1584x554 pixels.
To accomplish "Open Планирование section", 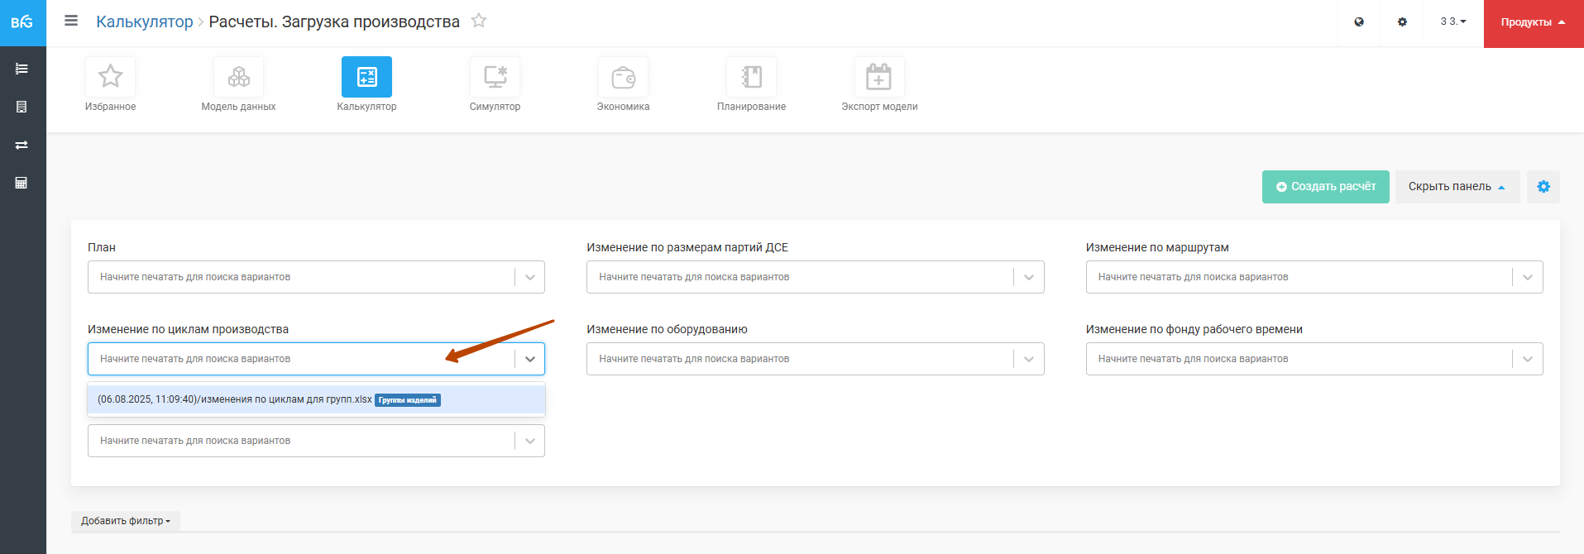I will (x=751, y=84).
